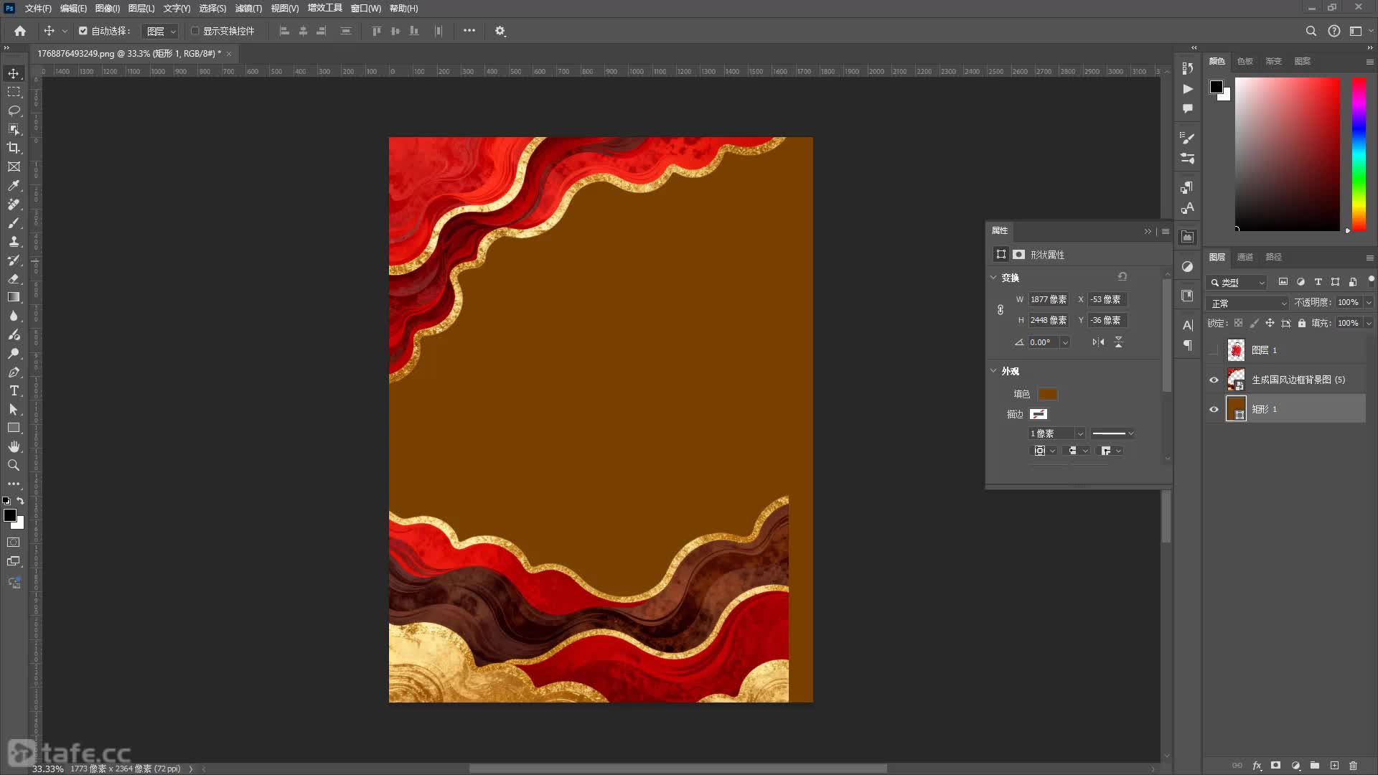This screenshot has width=1378, height=775.
Task: Select the Clone Stamp tool
Action: [x=14, y=241]
